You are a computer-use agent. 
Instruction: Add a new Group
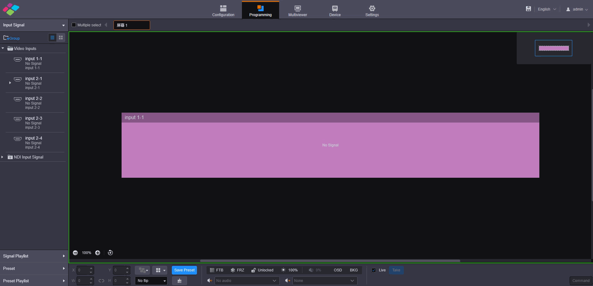pyautogui.click(x=11, y=38)
